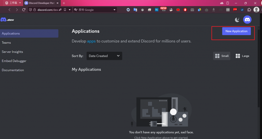Click the discord.com address field

[48, 10]
